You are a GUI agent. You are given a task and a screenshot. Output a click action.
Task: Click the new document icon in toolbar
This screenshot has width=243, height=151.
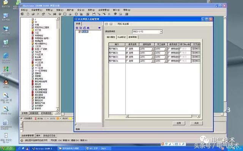tap(28, 14)
